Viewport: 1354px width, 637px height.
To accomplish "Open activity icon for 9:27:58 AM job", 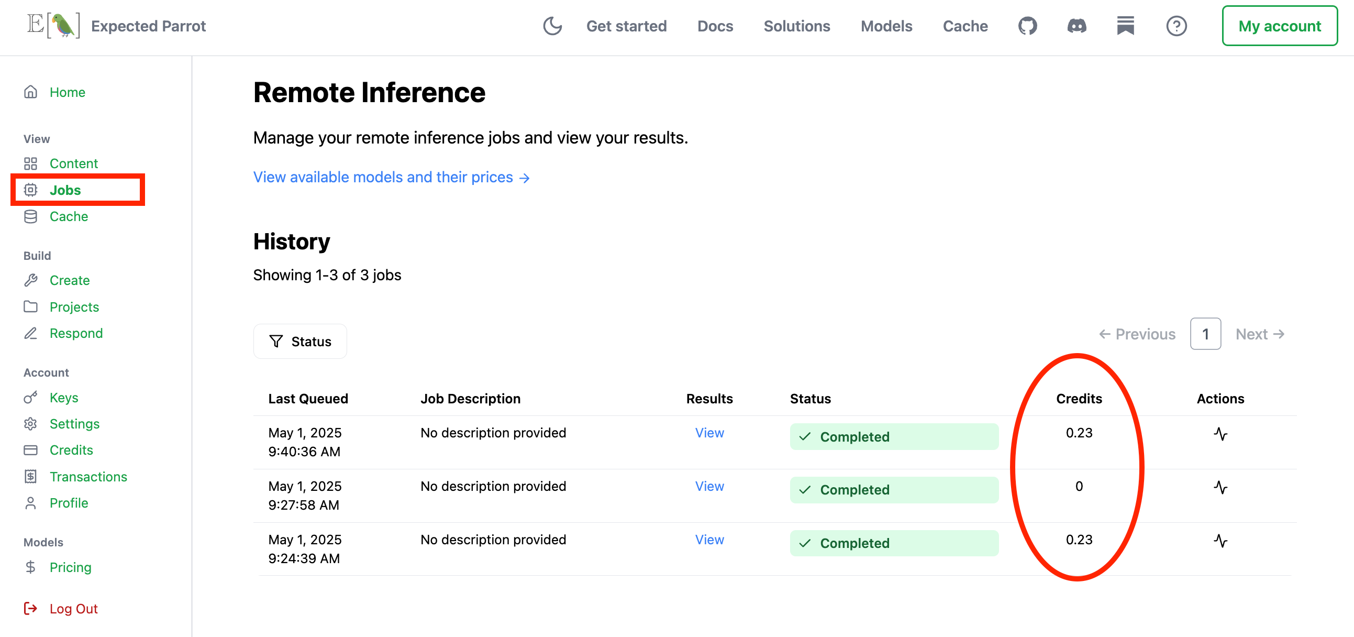I will [x=1220, y=487].
